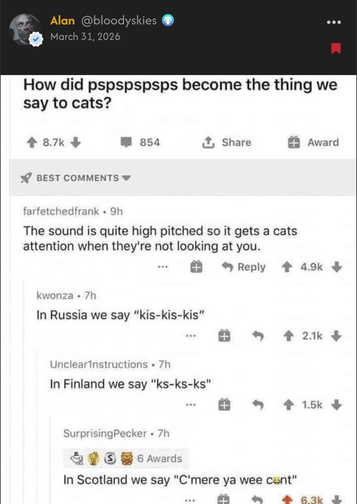Open Alan's profile avatar
This screenshot has width=357, height=504.
[x=24, y=29]
